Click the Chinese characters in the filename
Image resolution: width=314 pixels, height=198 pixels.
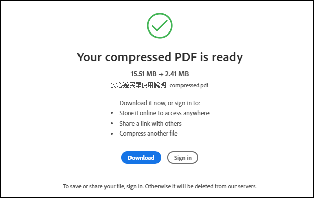point(138,85)
